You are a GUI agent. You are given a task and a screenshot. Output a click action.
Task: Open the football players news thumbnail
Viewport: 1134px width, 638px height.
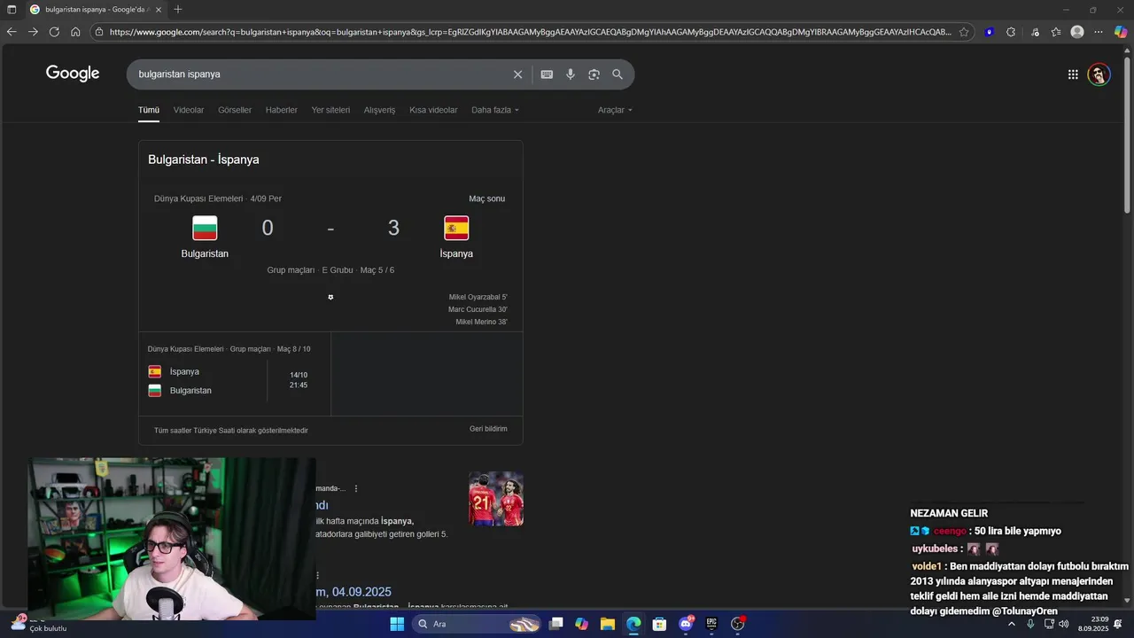(496, 499)
